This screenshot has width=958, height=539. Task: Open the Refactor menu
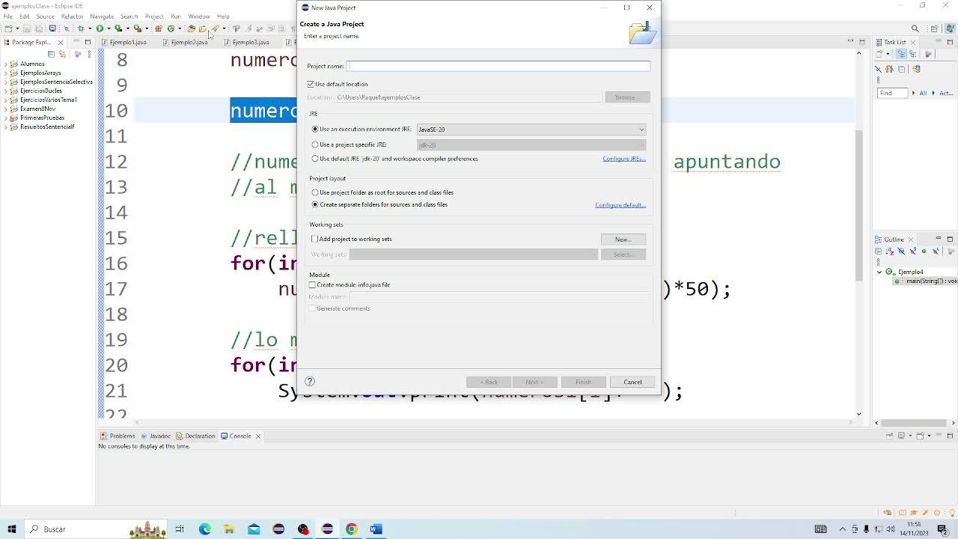point(72,16)
